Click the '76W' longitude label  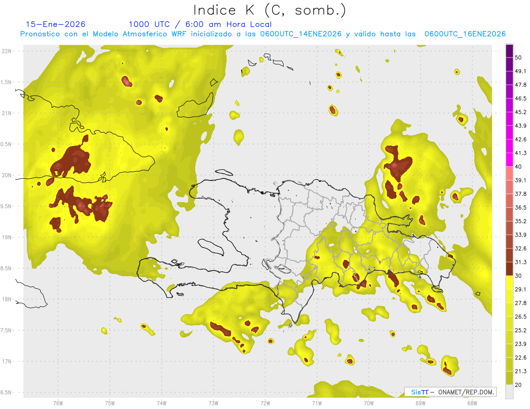(x=58, y=403)
